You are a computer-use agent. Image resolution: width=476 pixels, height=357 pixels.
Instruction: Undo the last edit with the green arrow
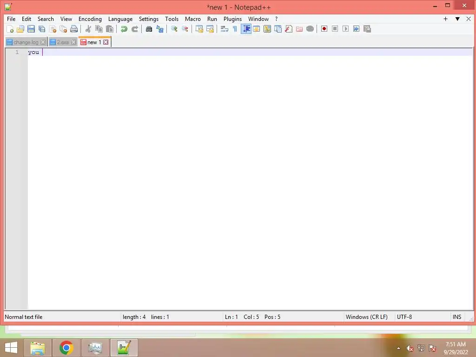click(124, 29)
